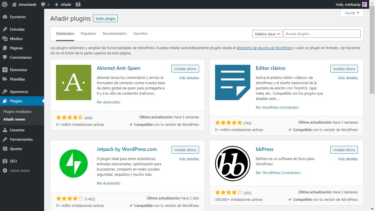
Task: Click the Páginas pages icon
Action: (5, 48)
